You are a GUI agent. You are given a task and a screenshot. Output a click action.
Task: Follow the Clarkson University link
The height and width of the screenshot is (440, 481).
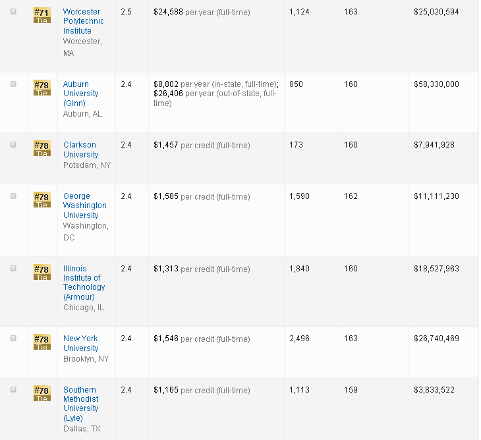click(x=80, y=150)
